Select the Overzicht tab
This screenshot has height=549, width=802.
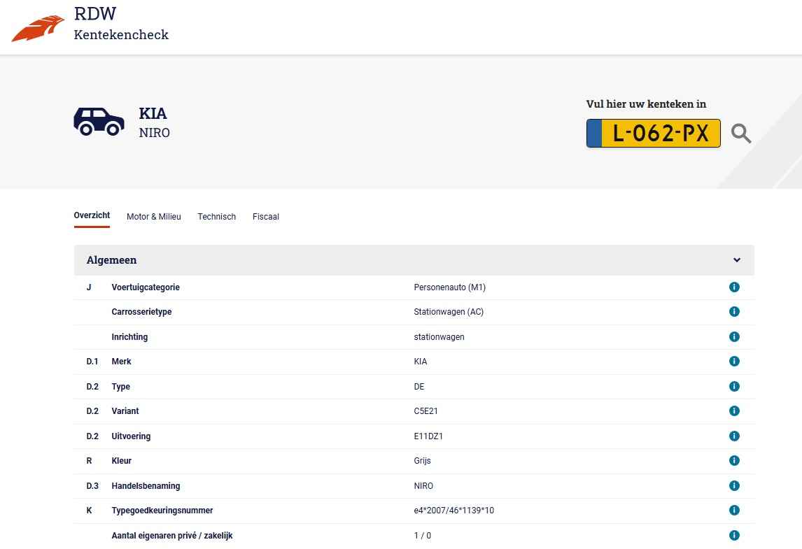pos(92,215)
